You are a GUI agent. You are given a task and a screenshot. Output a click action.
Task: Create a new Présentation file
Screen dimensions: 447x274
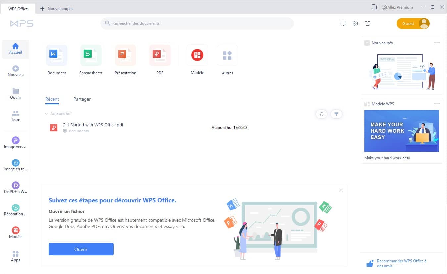[125, 55]
